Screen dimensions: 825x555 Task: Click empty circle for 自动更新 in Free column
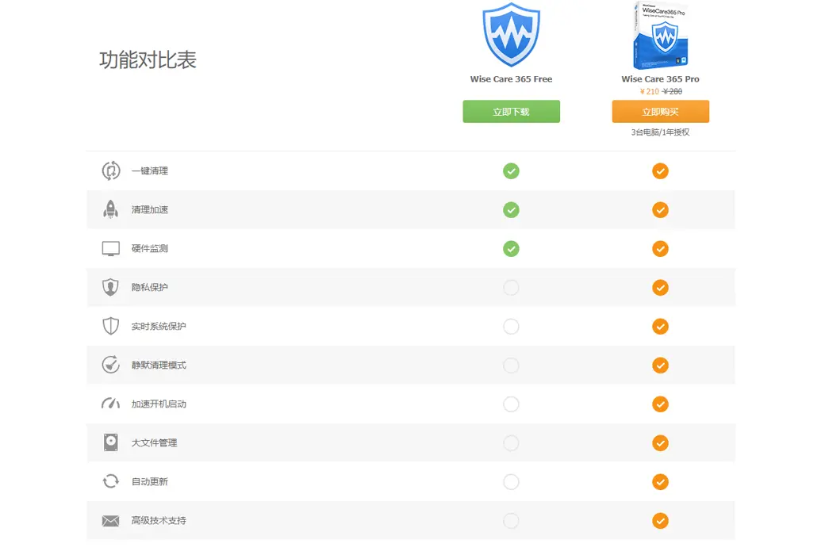point(511,482)
